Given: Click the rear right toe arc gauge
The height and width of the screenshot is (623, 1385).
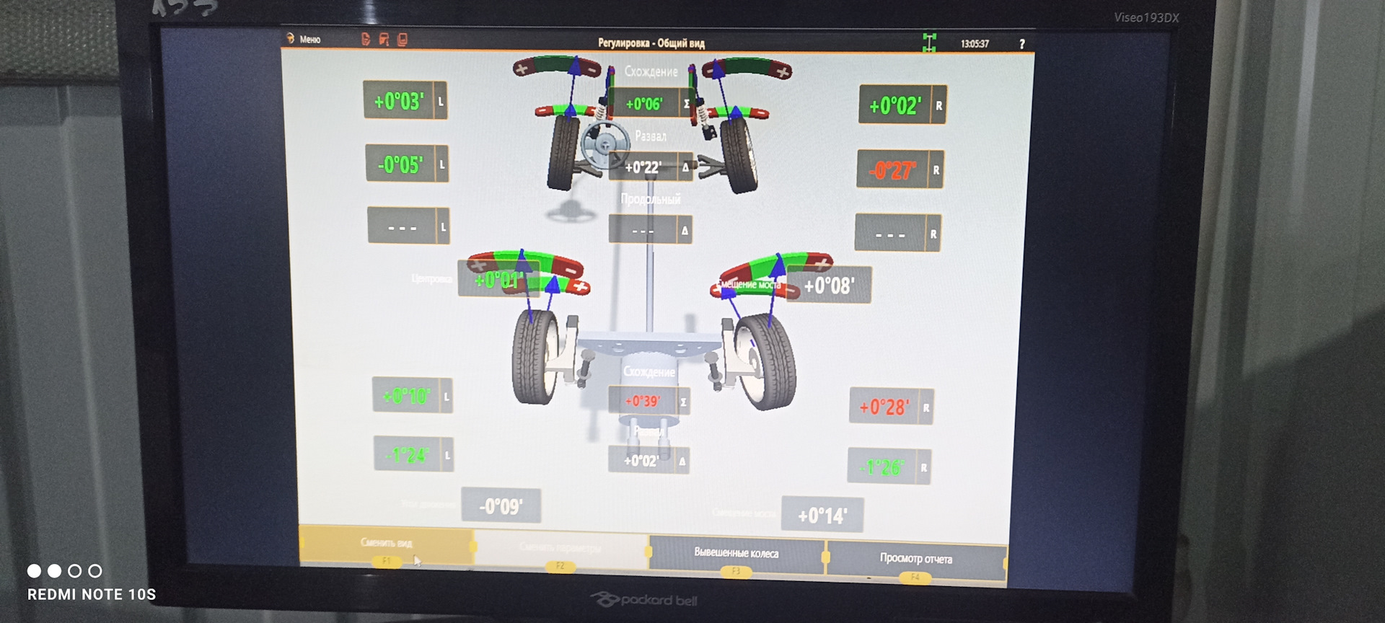Looking at the screenshot, I should (775, 267).
